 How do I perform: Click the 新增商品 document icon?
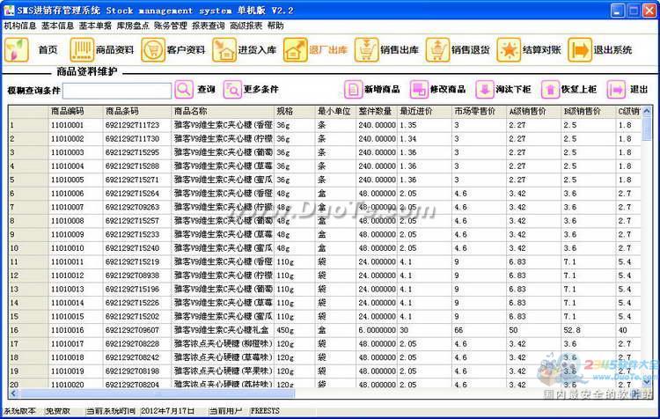click(353, 89)
